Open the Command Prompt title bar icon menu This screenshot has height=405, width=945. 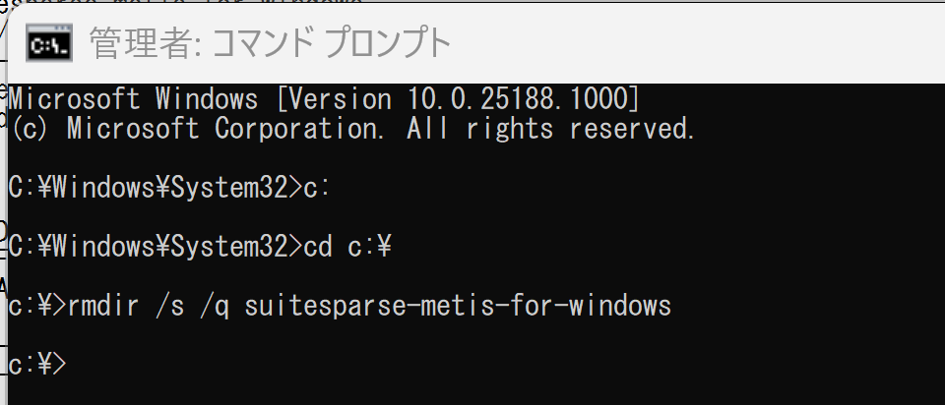[x=49, y=42]
